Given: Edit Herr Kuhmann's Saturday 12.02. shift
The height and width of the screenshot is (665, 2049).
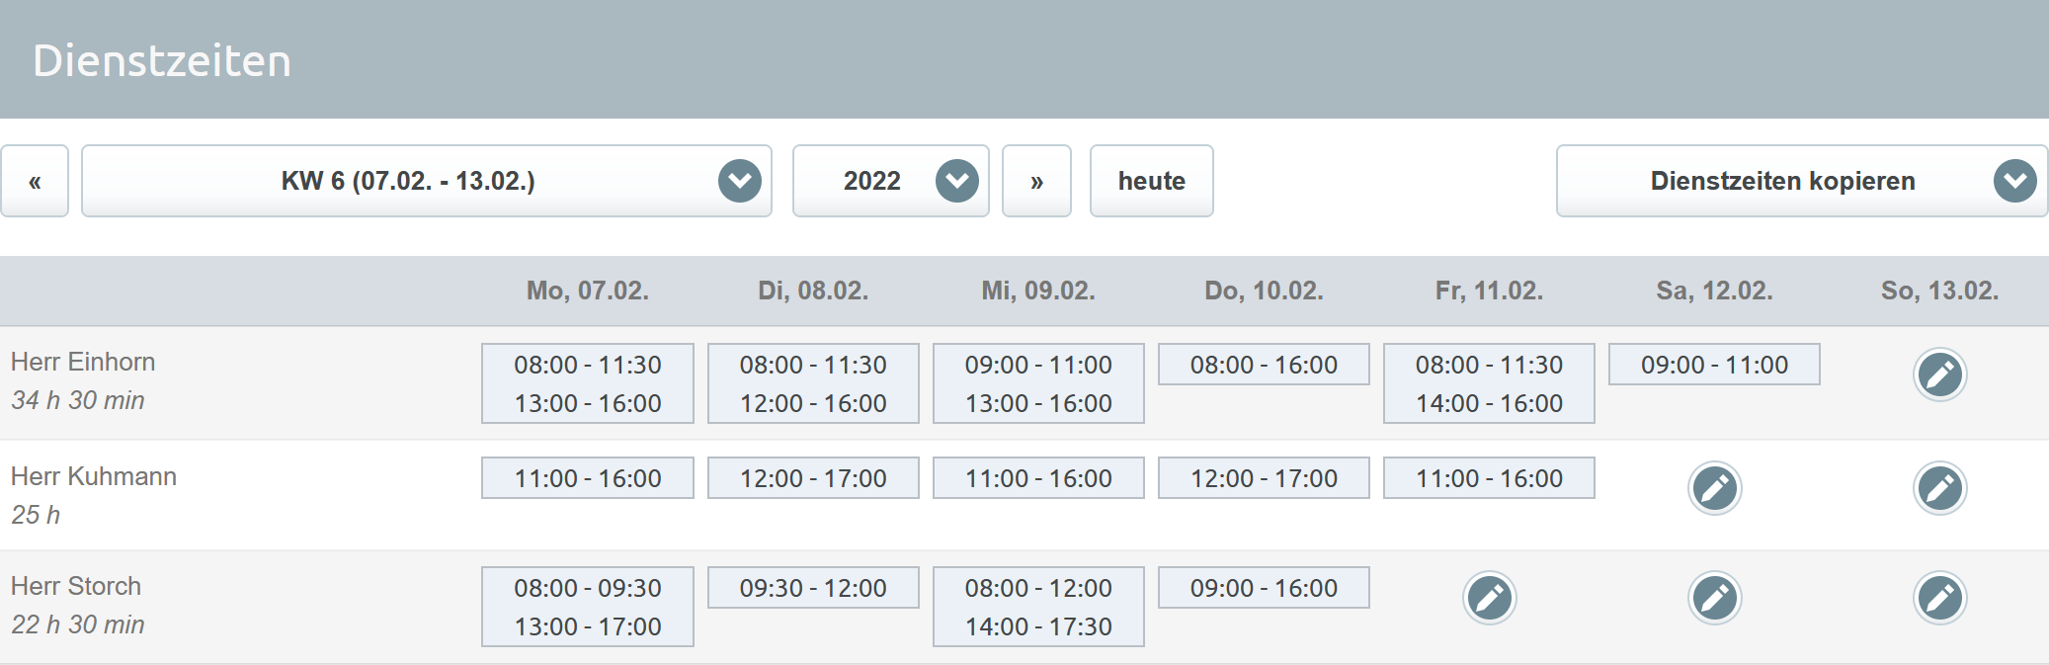Looking at the screenshot, I should pyautogui.click(x=1714, y=488).
